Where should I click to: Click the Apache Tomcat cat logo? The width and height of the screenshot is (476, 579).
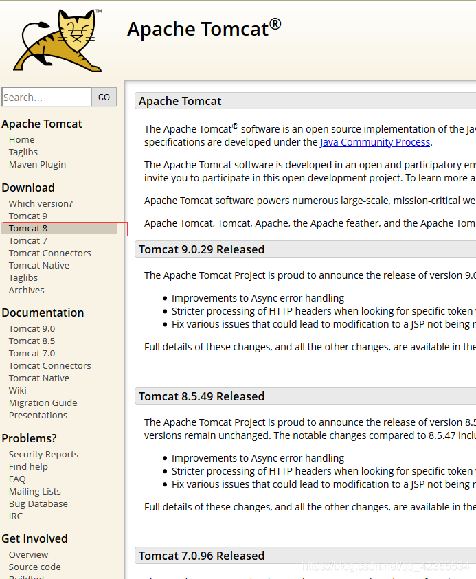pos(58,41)
